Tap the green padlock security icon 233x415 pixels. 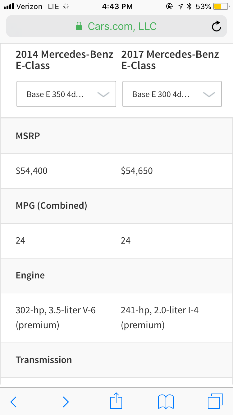pos(79,26)
